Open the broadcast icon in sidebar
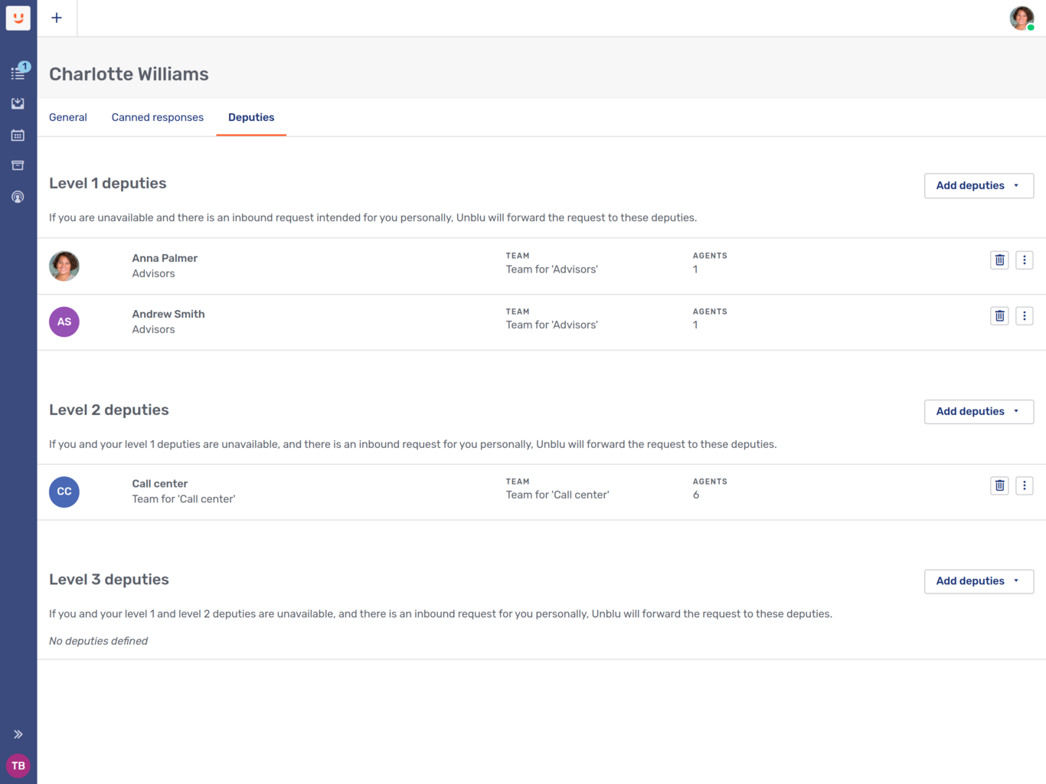This screenshot has width=1046, height=784. point(18,198)
